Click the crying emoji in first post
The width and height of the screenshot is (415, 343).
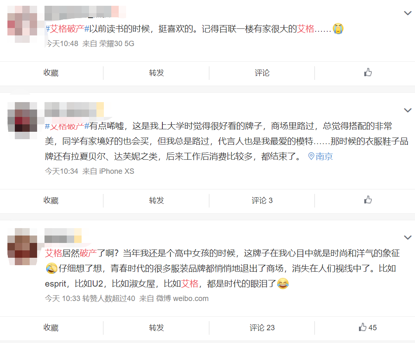(338, 28)
